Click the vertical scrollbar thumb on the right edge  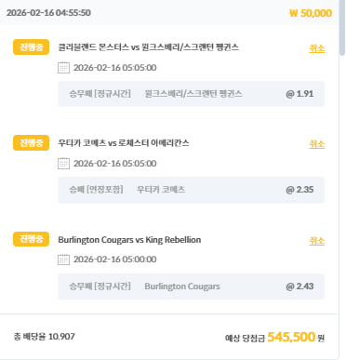pyautogui.click(x=342, y=27)
